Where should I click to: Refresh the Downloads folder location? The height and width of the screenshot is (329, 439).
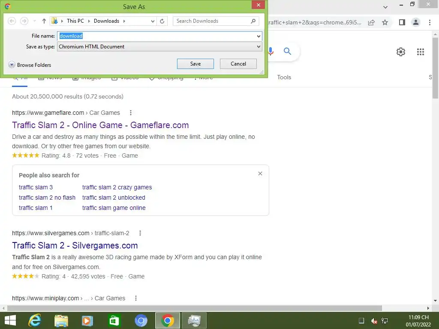[x=162, y=21]
